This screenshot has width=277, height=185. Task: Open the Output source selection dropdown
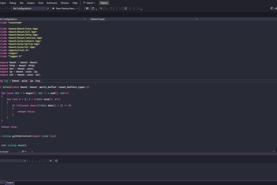pos(13,161)
